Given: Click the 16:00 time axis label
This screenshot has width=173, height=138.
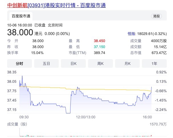Looking at the screenshot, I should point(147,117).
